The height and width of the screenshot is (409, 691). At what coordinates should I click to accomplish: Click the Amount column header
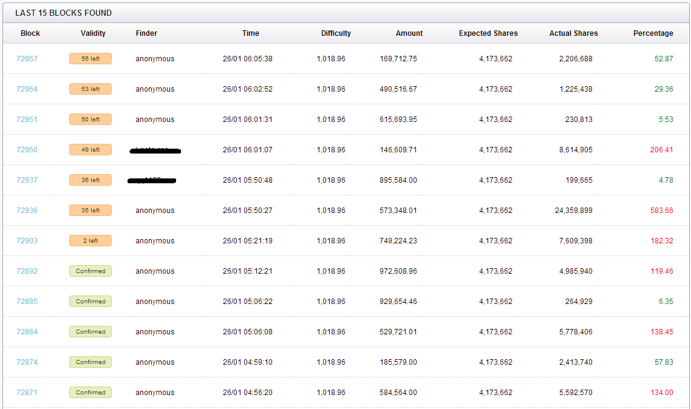tap(409, 33)
